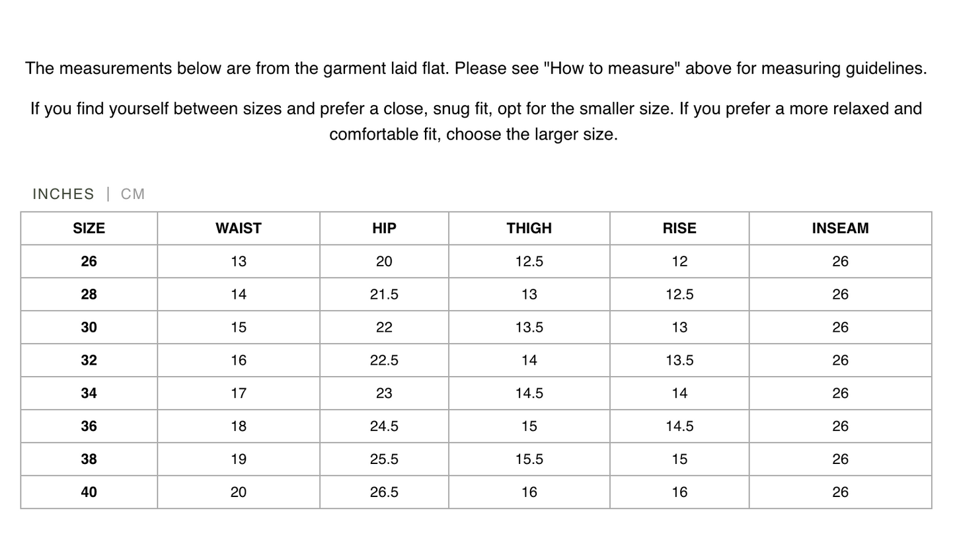The width and height of the screenshot is (955, 536).
Task: Click the THIGH column header
Action: point(529,229)
